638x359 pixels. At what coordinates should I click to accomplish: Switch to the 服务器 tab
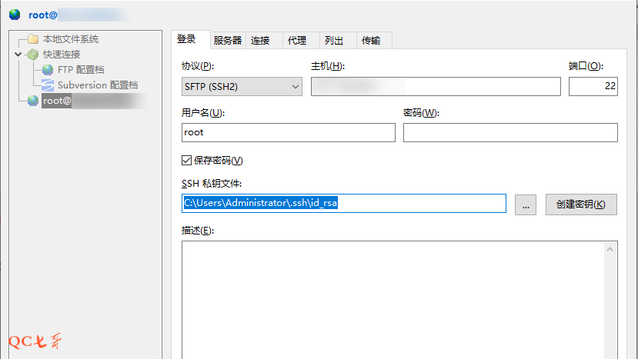(x=228, y=41)
